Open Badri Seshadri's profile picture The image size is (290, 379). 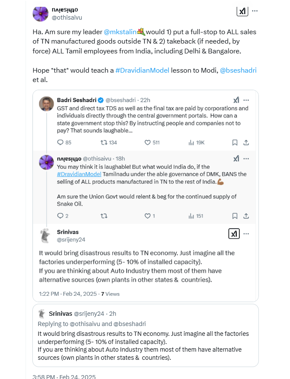click(46, 104)
